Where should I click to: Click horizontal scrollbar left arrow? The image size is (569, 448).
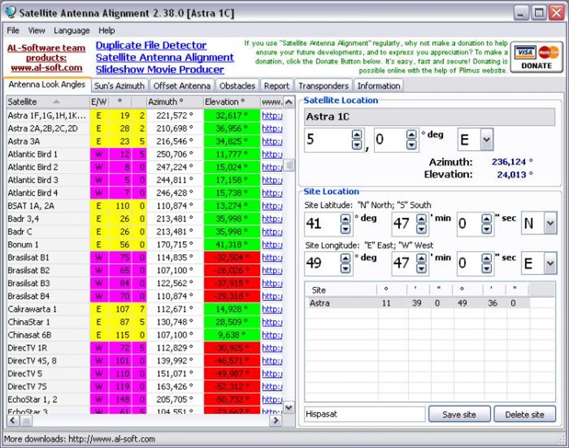[13, 421]
